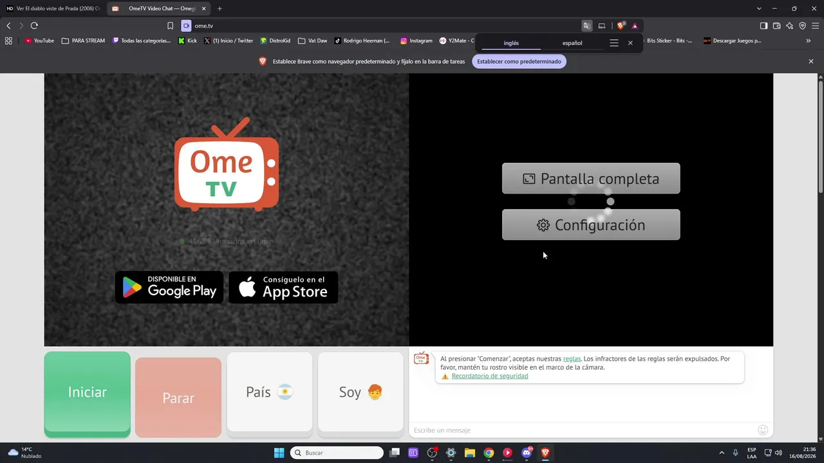Open Discord from the taskbar

(x=527, y=453)
